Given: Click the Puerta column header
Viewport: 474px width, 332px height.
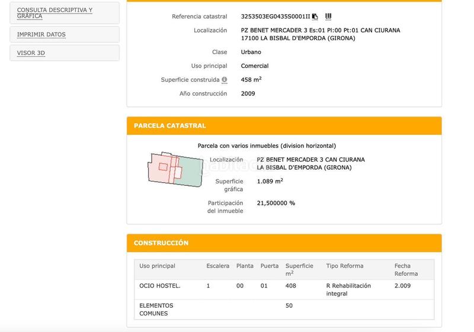Looking at the screenshot, I should [270, 266].
